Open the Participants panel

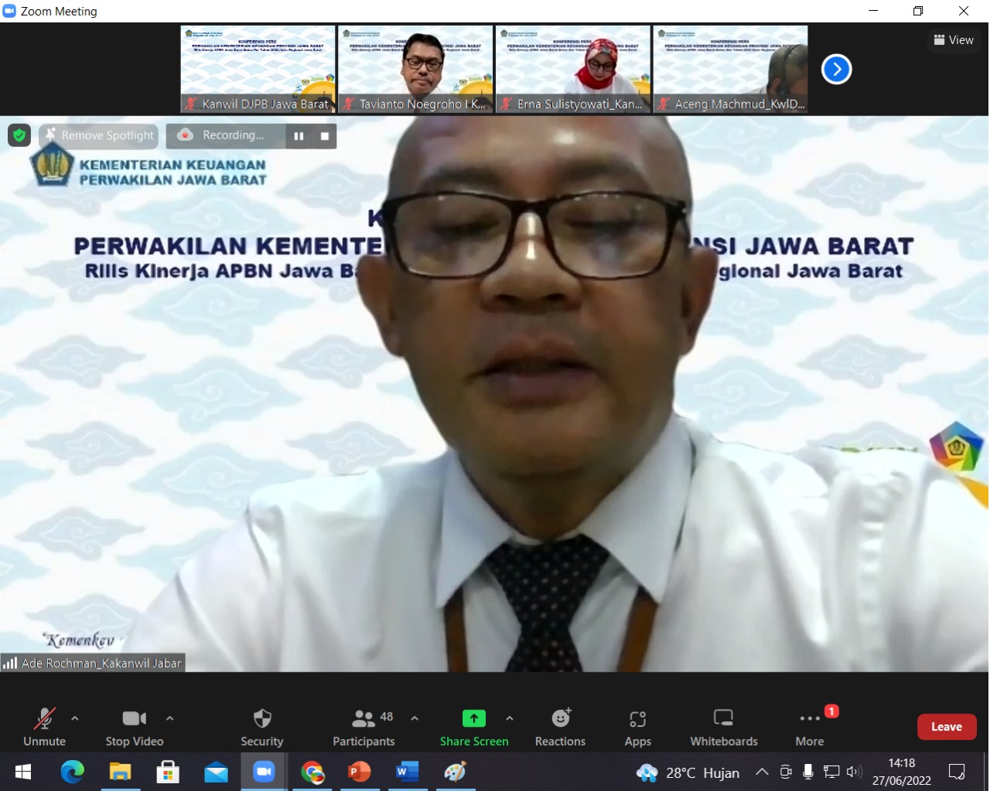(364, 727)
